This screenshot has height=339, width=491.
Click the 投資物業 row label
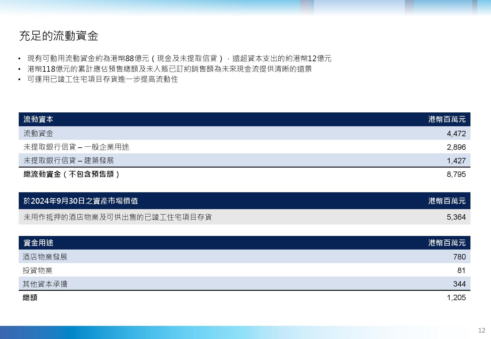pos(37,270)
